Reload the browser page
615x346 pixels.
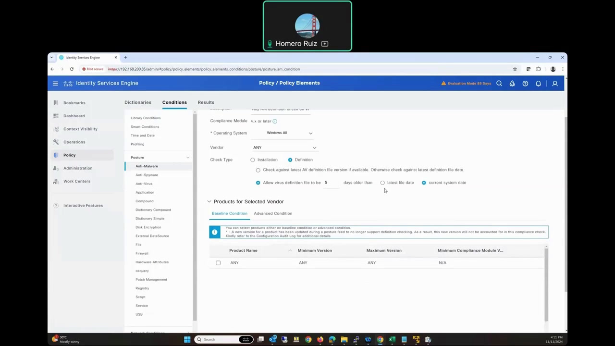72,69
